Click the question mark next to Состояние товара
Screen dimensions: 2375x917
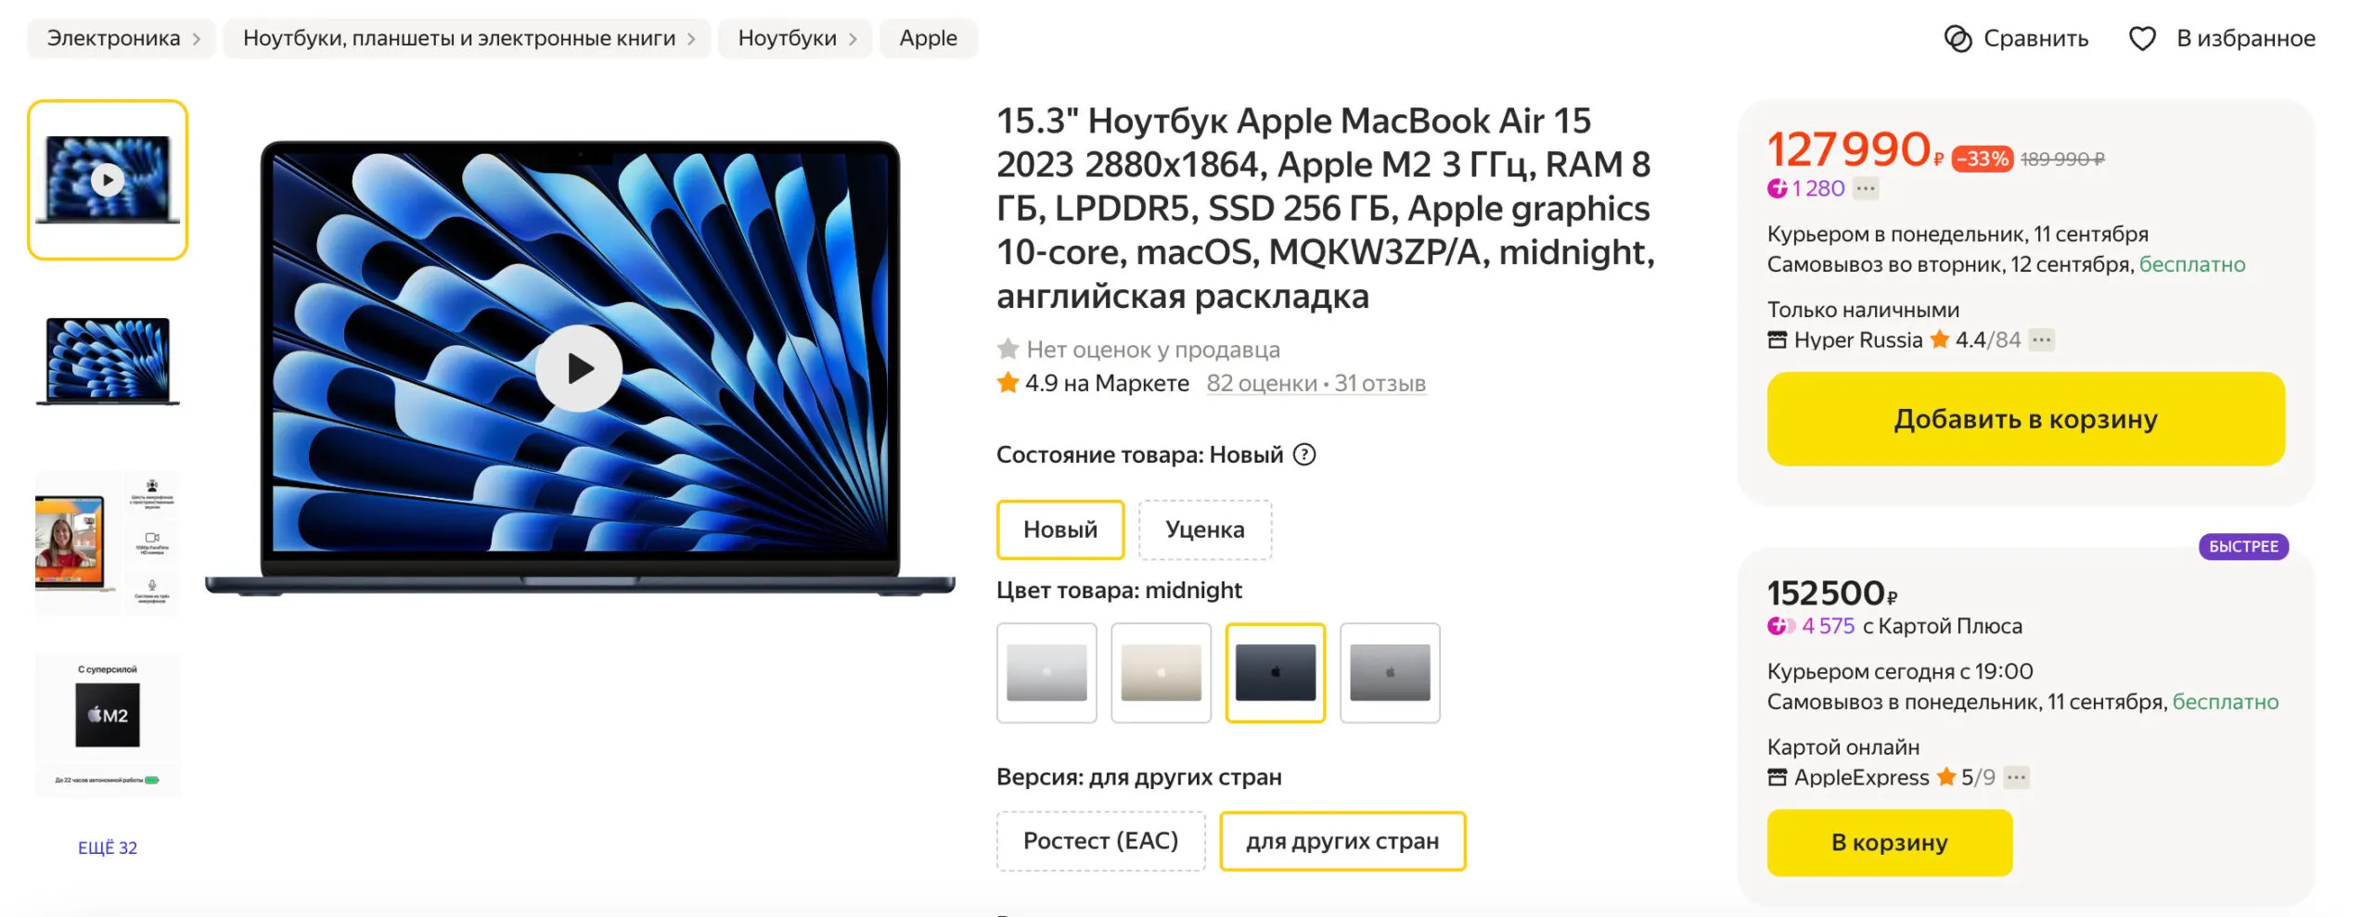[x=1304, y=454]
